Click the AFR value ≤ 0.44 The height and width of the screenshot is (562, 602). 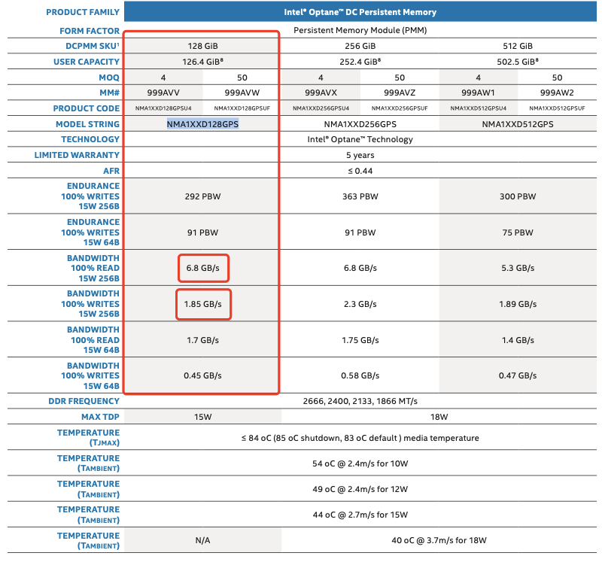tap(360, 171)
